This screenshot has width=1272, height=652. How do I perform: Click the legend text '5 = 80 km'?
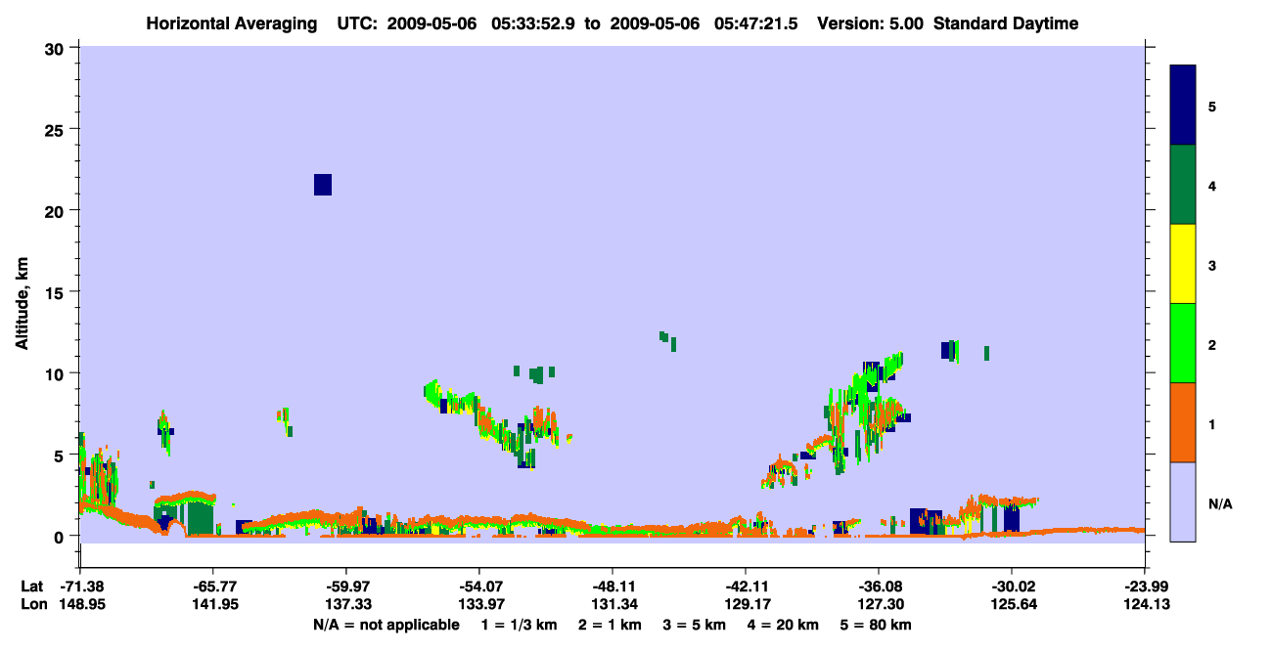[x=877, y=625]
